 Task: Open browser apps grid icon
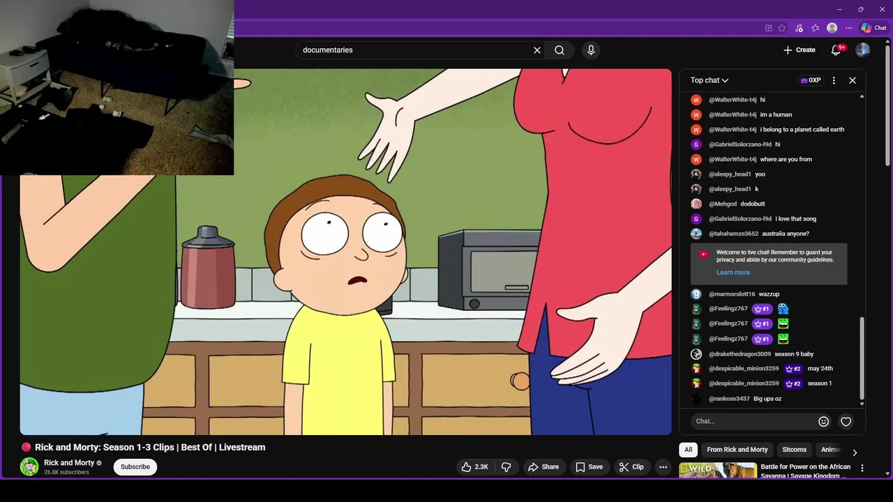[x=768, y=28]
